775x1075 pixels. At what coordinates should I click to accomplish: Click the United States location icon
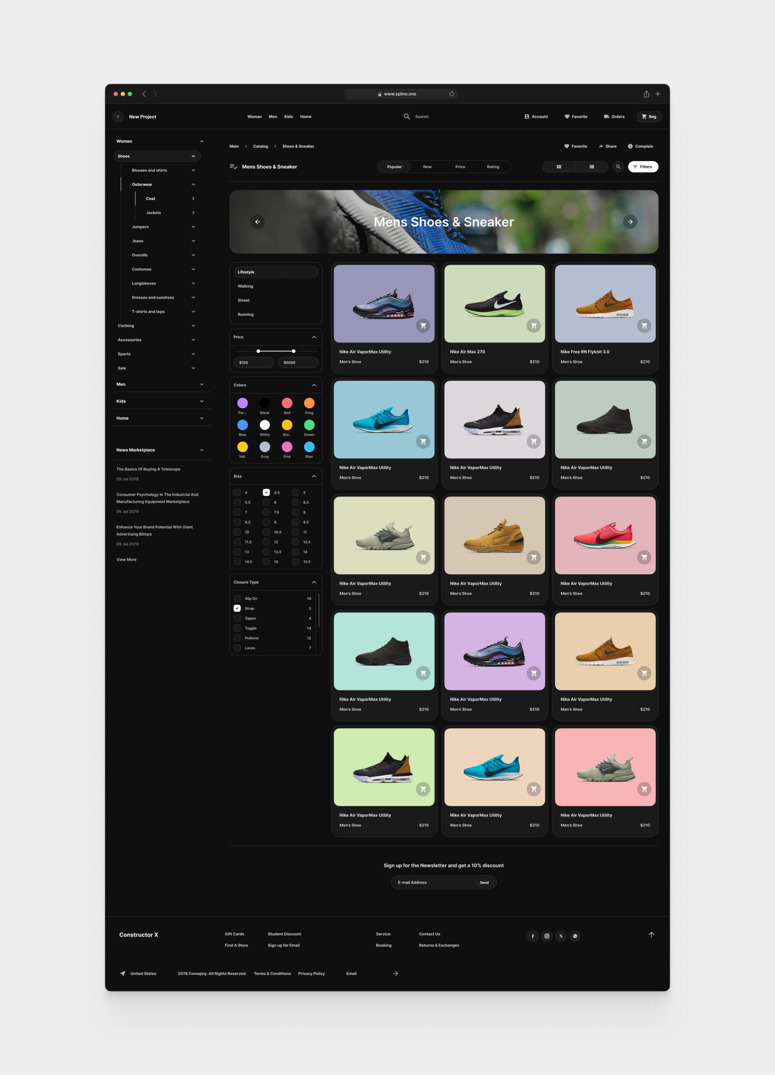(x=123, y=973)
